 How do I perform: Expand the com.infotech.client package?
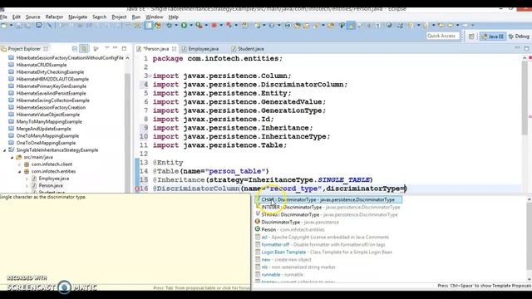tap(19, 164)
